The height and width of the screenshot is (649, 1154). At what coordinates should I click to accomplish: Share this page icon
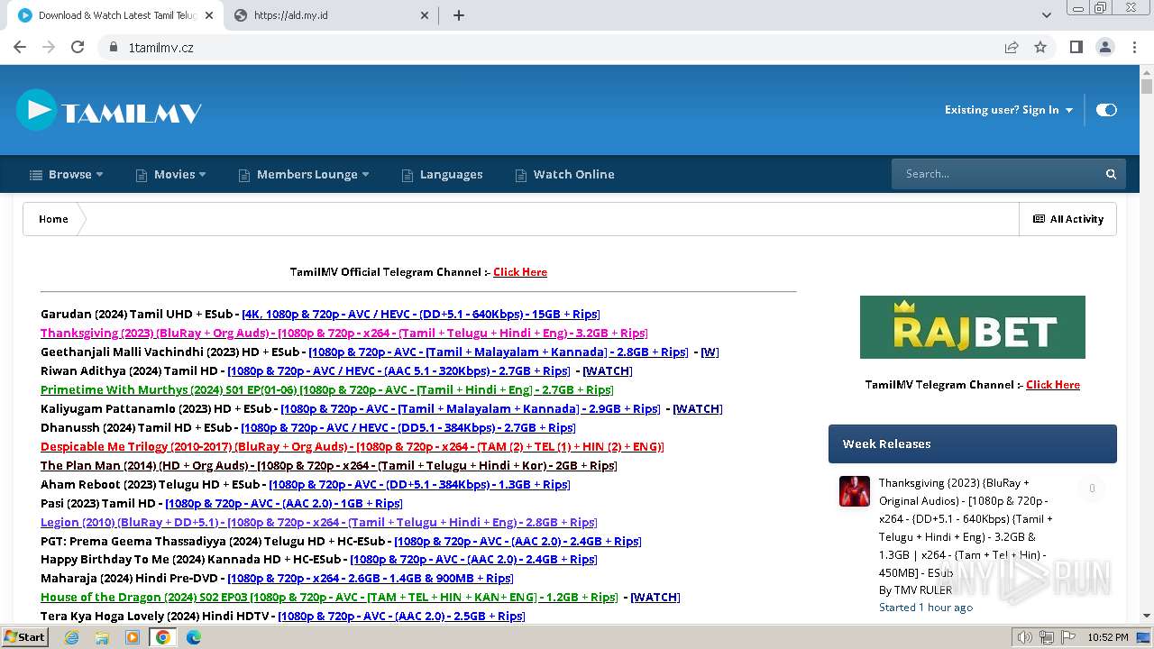pyautogui.click(x=1012, y=47)
